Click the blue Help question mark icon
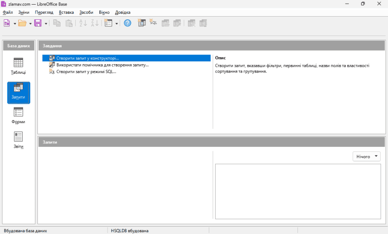The image size is (388, 234). 127,23
